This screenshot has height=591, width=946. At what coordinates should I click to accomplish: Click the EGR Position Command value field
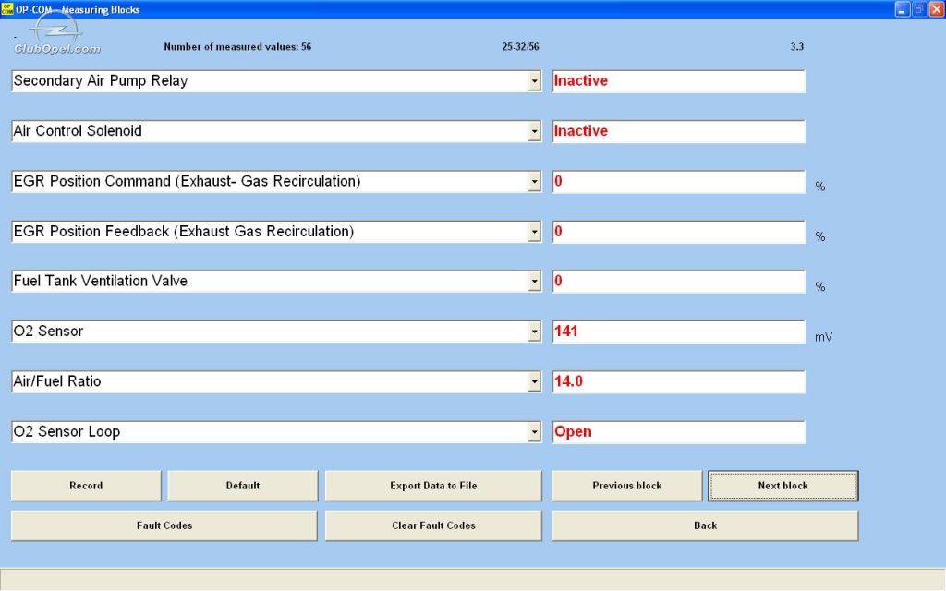tap(679, 182)
